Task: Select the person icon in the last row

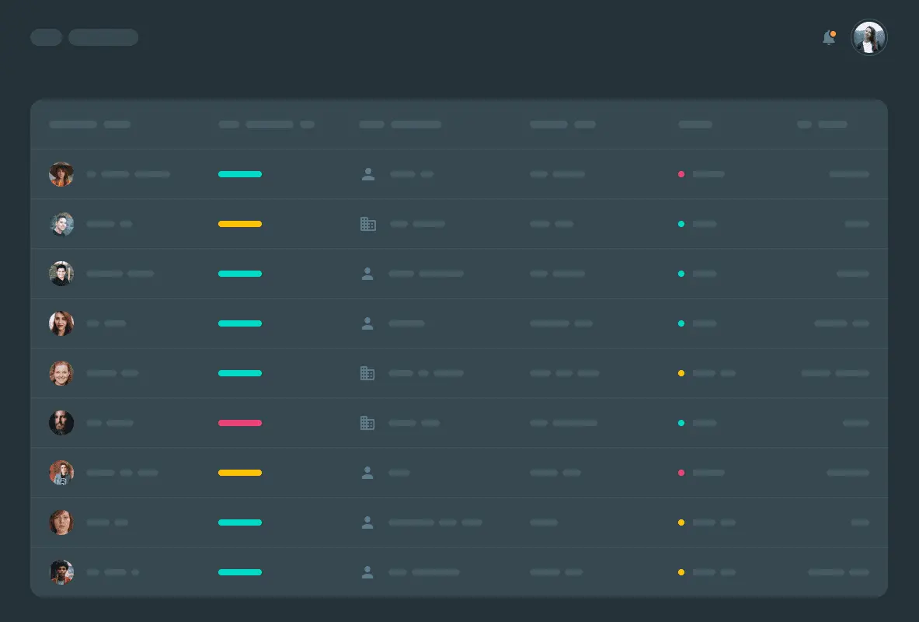Action: click(x=367, y=572)
